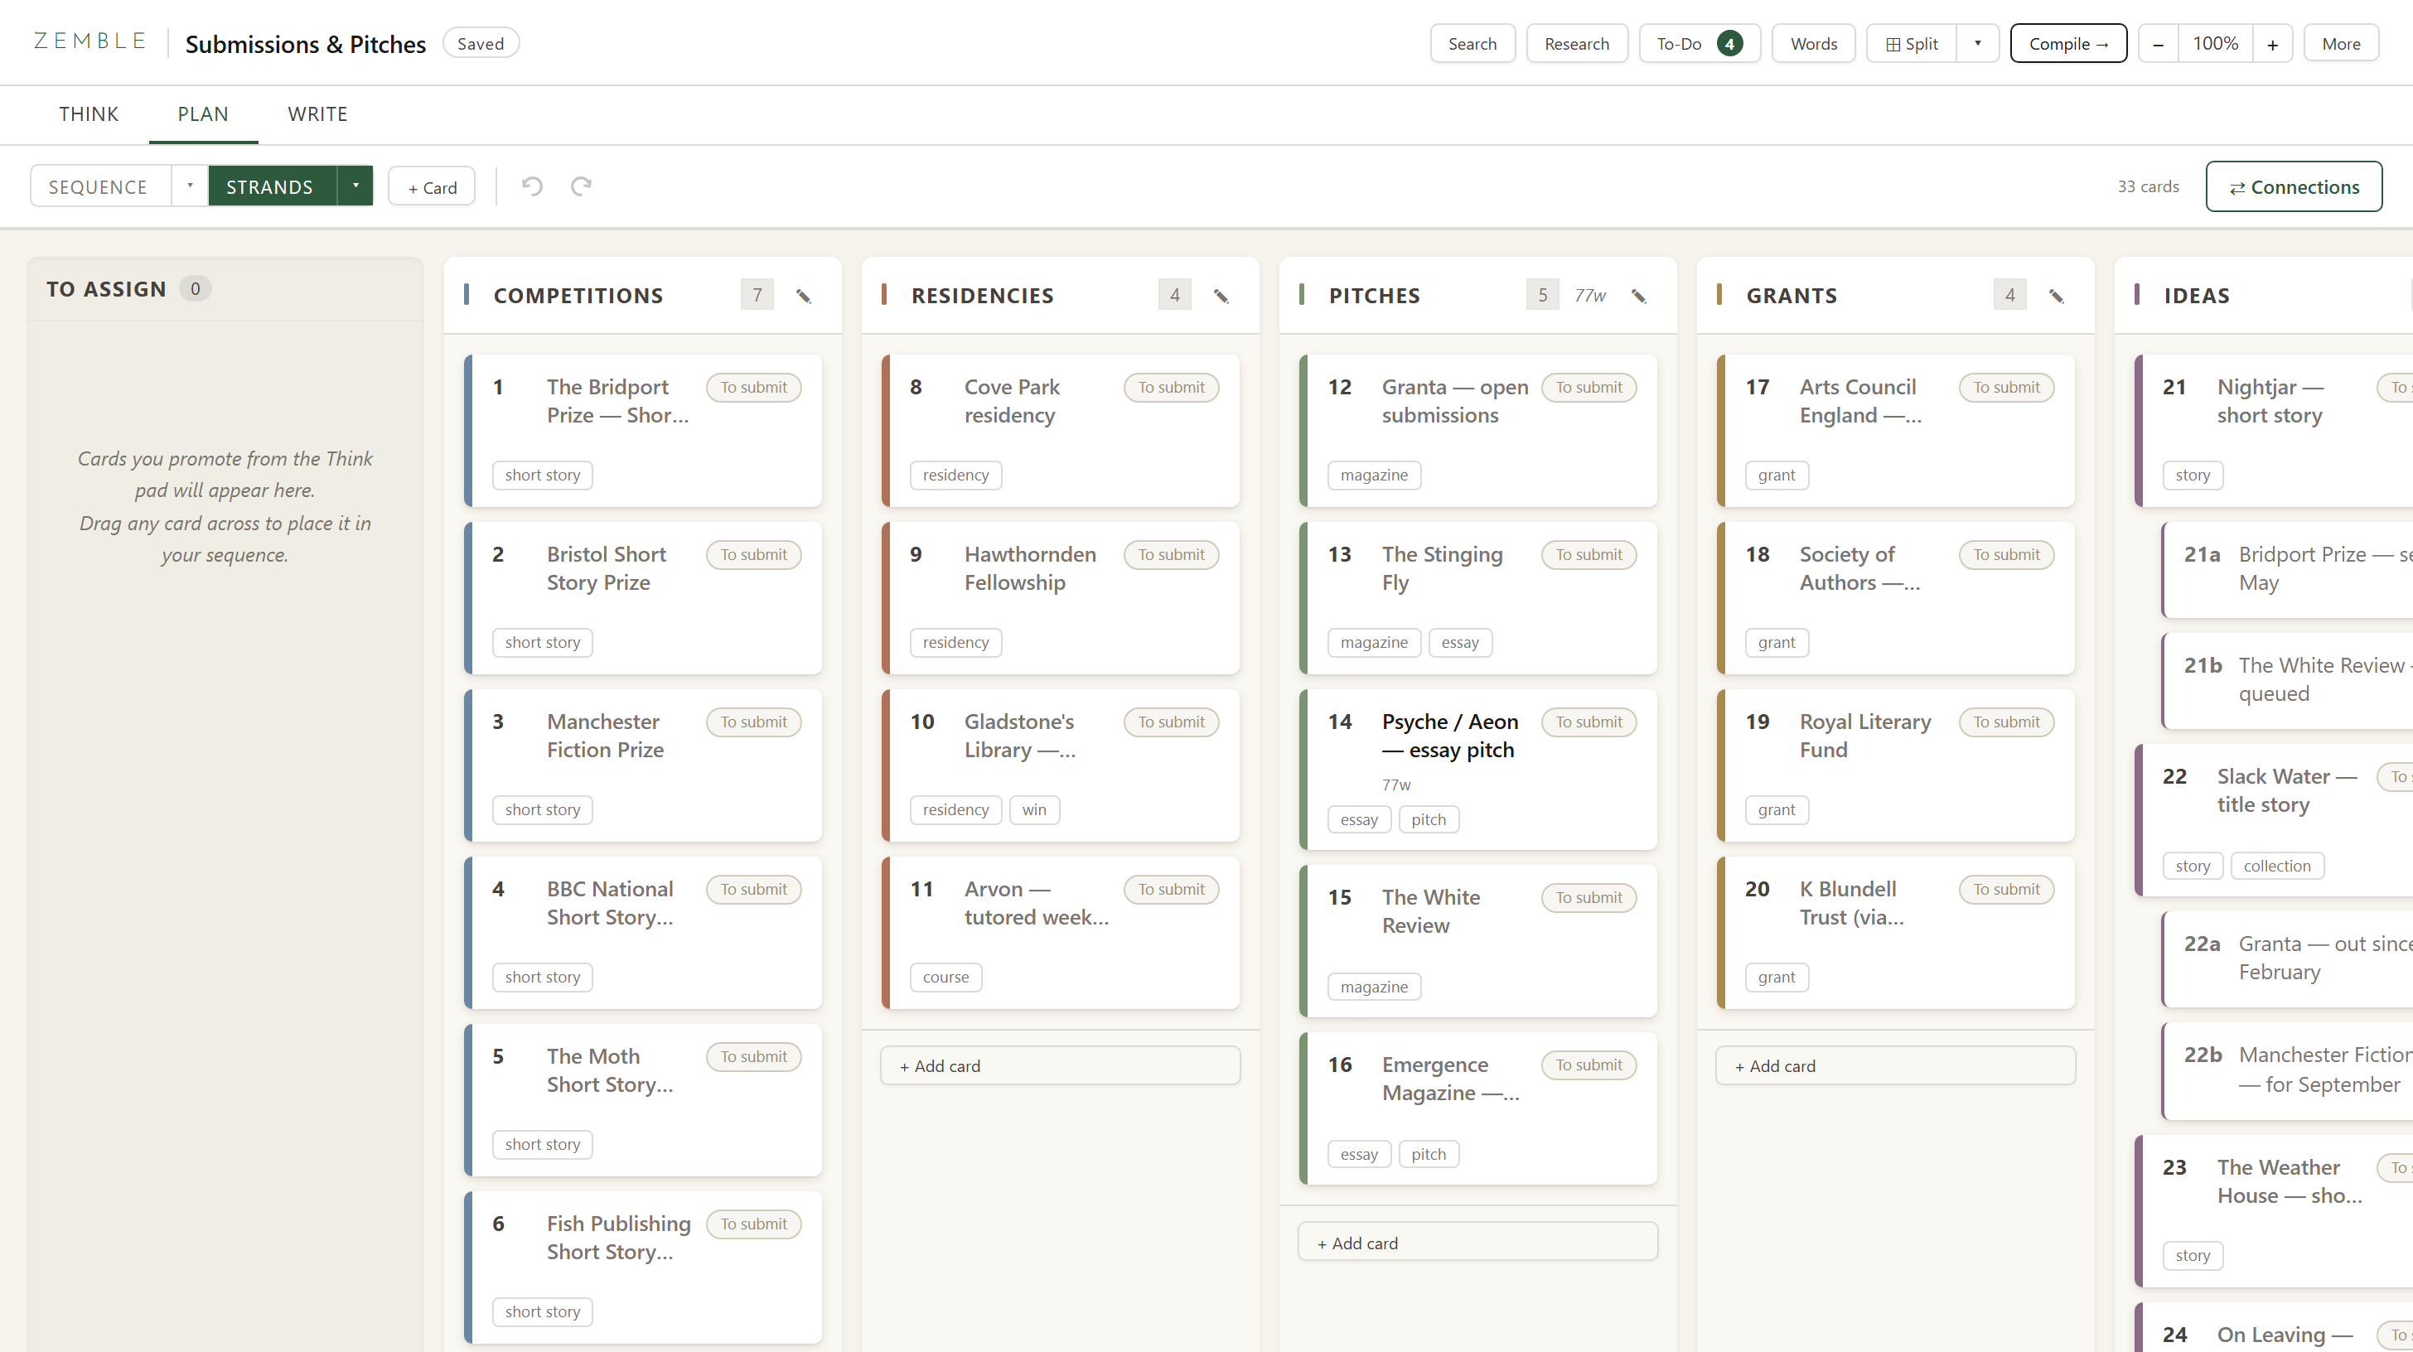
Task: Show the Words count panel
Action: 1814,44
